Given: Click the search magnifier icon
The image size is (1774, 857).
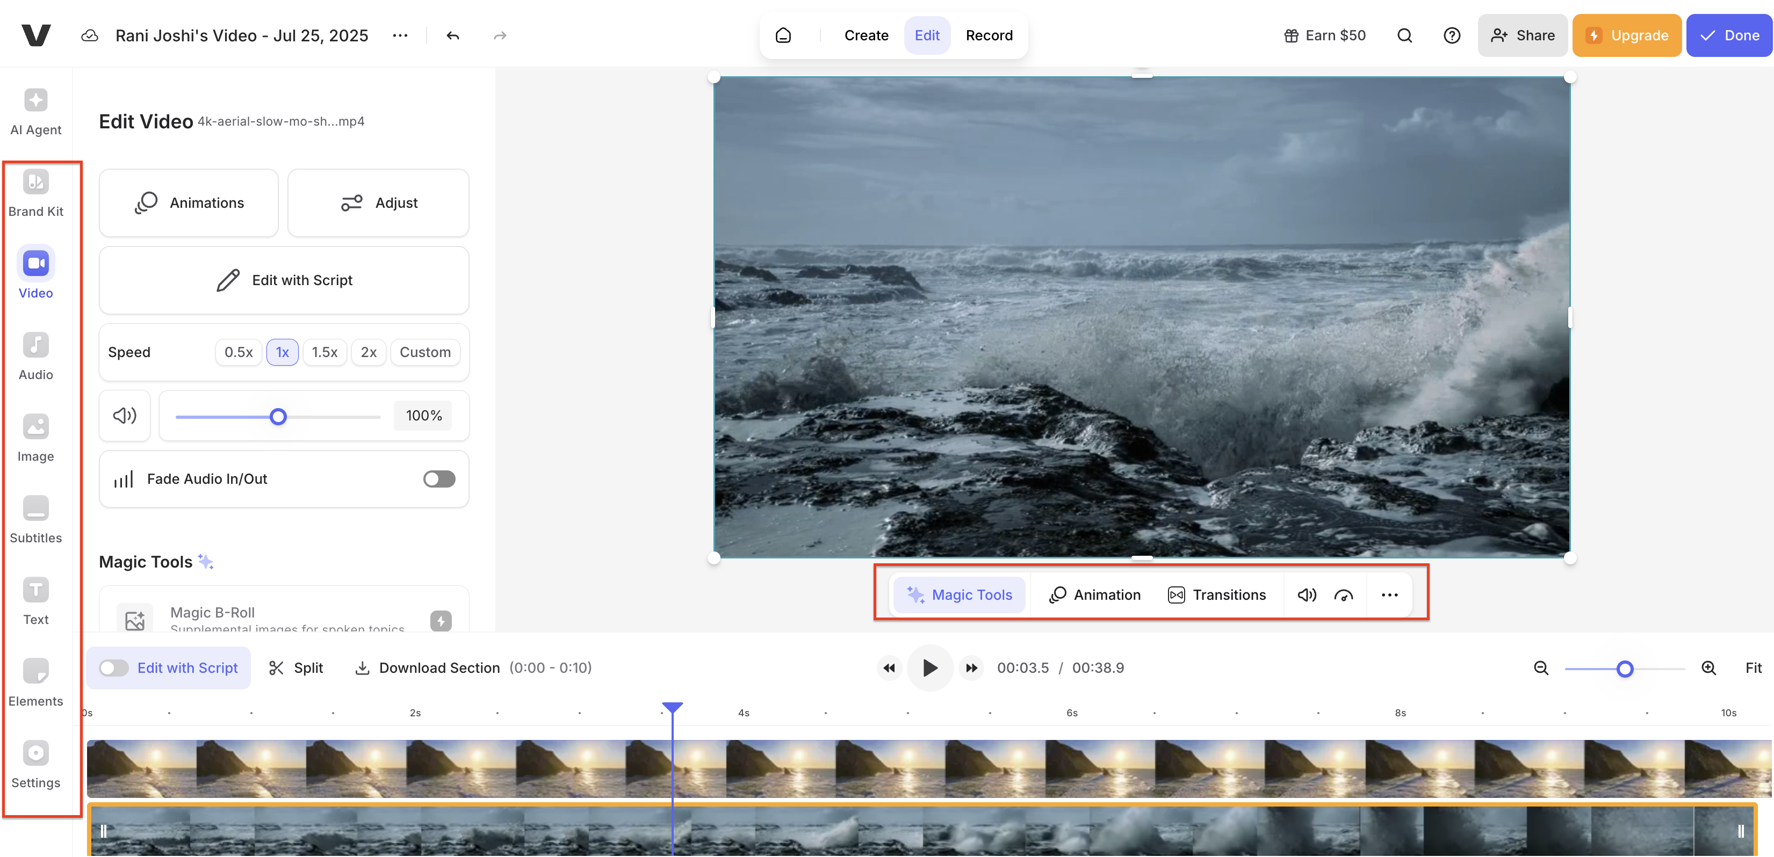Looking at the screenshot, I should click(x=1404, y=36).
